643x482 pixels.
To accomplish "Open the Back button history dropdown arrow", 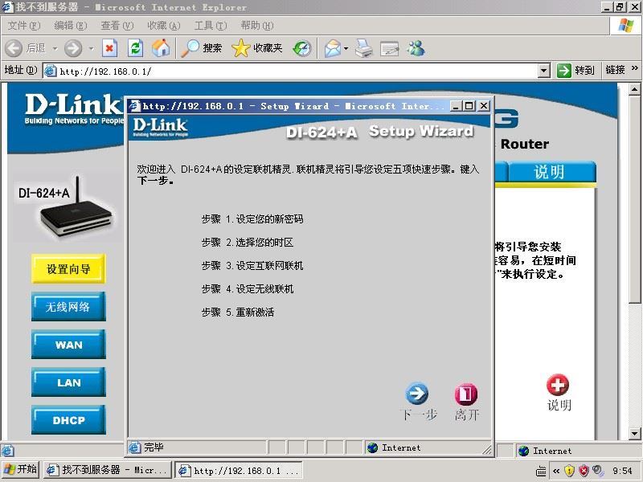I will [x=55, y=49].
